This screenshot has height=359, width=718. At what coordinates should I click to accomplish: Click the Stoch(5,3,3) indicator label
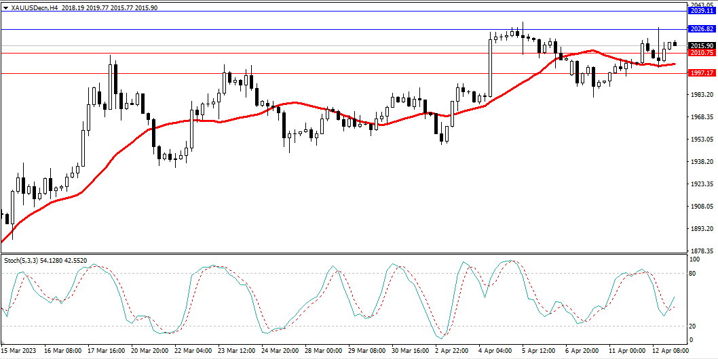(20, 260)
